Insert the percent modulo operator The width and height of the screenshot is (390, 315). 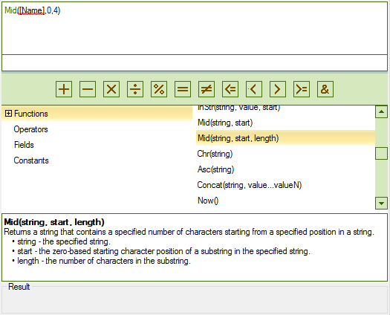(x=159, y=89)
